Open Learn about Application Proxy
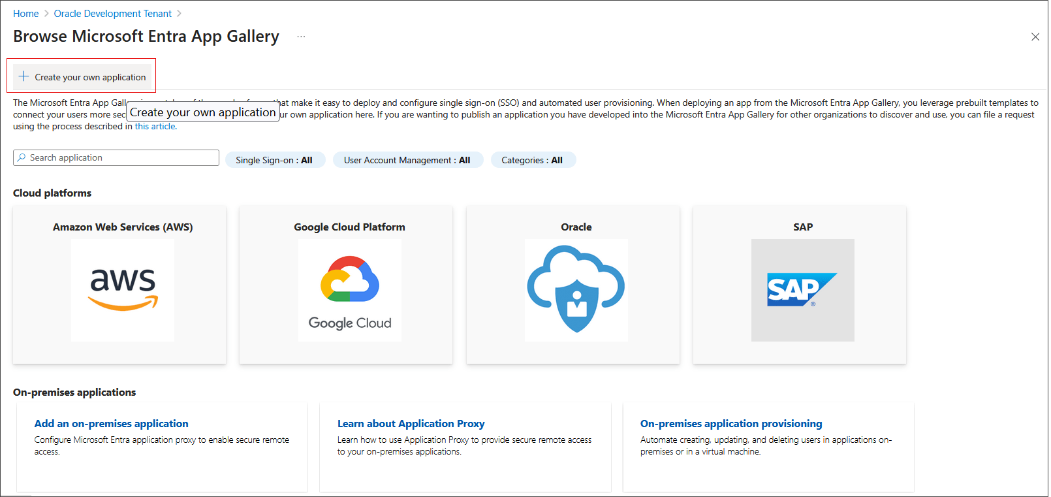 411,423
